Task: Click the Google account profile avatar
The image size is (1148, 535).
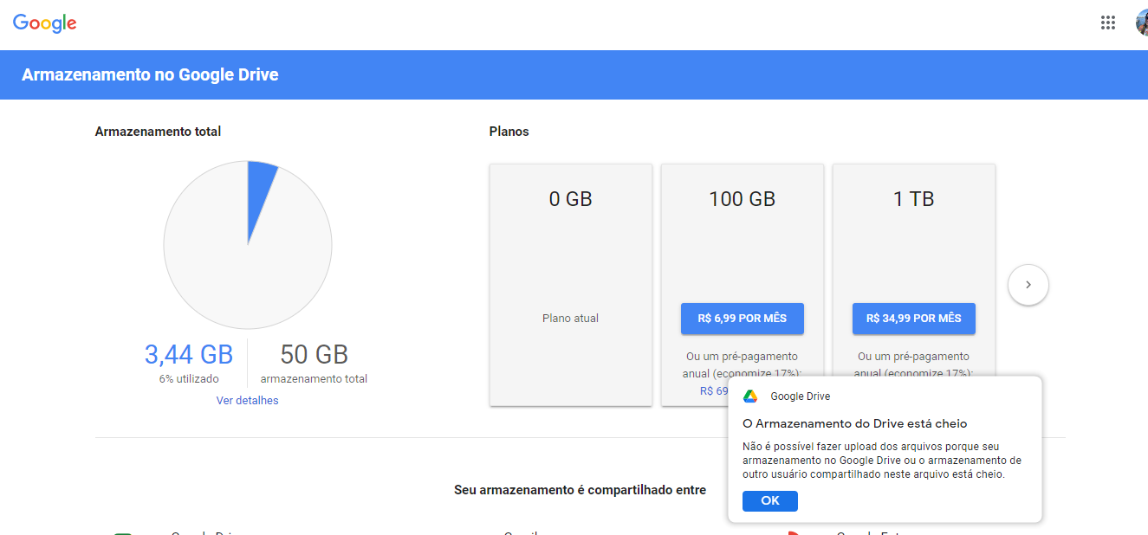Action: click(1142, 23)
